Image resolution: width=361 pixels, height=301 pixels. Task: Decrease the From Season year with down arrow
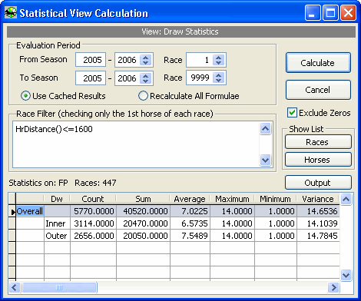pos(146,62)
